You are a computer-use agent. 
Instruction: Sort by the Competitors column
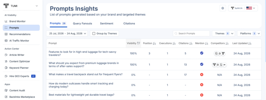(220, 43)
